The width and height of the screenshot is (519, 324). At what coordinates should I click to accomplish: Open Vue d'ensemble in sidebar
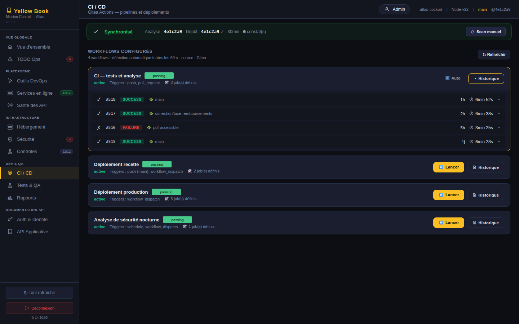pos(39,47)
